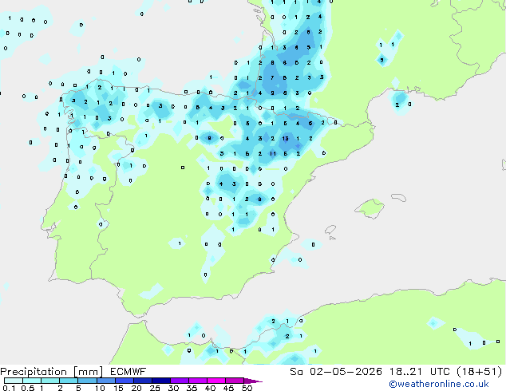
Task: Select the 0.1 mm legend color swatch
Action: 14,381
